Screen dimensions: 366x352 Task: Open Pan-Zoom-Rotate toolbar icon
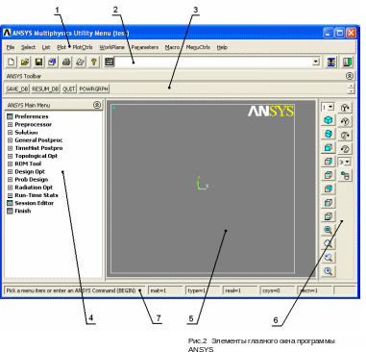click(x=52, y=62)
